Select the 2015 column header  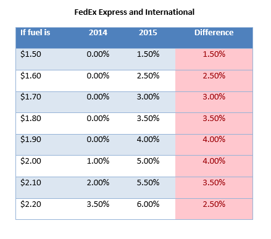point(148,33)
